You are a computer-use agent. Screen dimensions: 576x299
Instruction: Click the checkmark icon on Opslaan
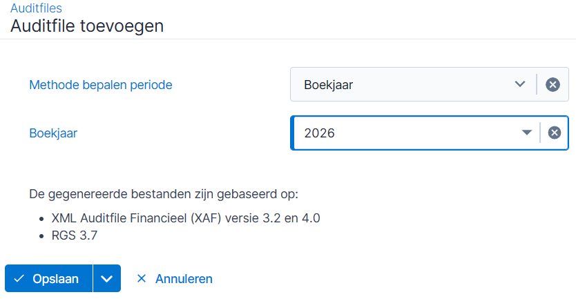click(19, 278)
